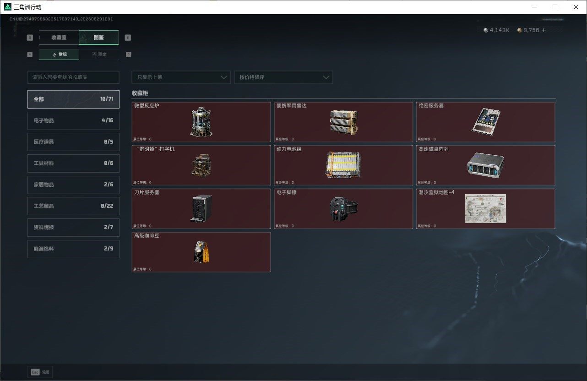Open the 只显示上架 filter dropdown
Image resolution: width=587 pixels, height=381 pixels.
[x=181, y=77]
